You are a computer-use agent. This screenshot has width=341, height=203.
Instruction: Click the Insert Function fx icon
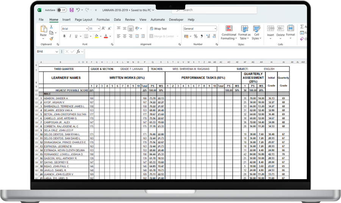[x=78, y=52]
